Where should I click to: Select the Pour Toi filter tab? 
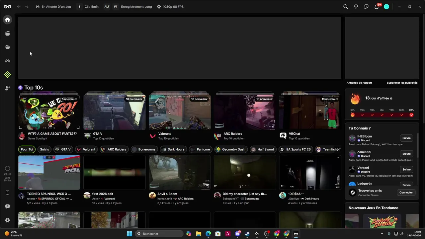pos(27,149)
